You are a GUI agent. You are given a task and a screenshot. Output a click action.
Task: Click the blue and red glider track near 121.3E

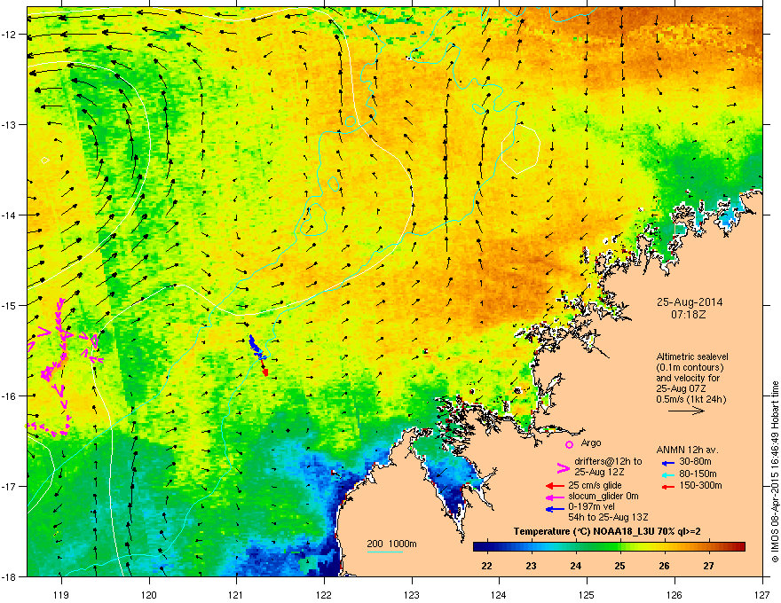(258, 355)
